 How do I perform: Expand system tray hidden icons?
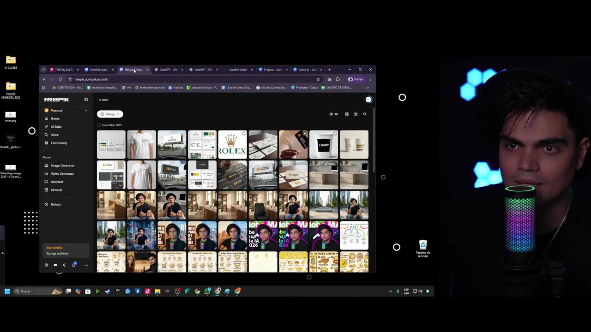coord(391,291)
